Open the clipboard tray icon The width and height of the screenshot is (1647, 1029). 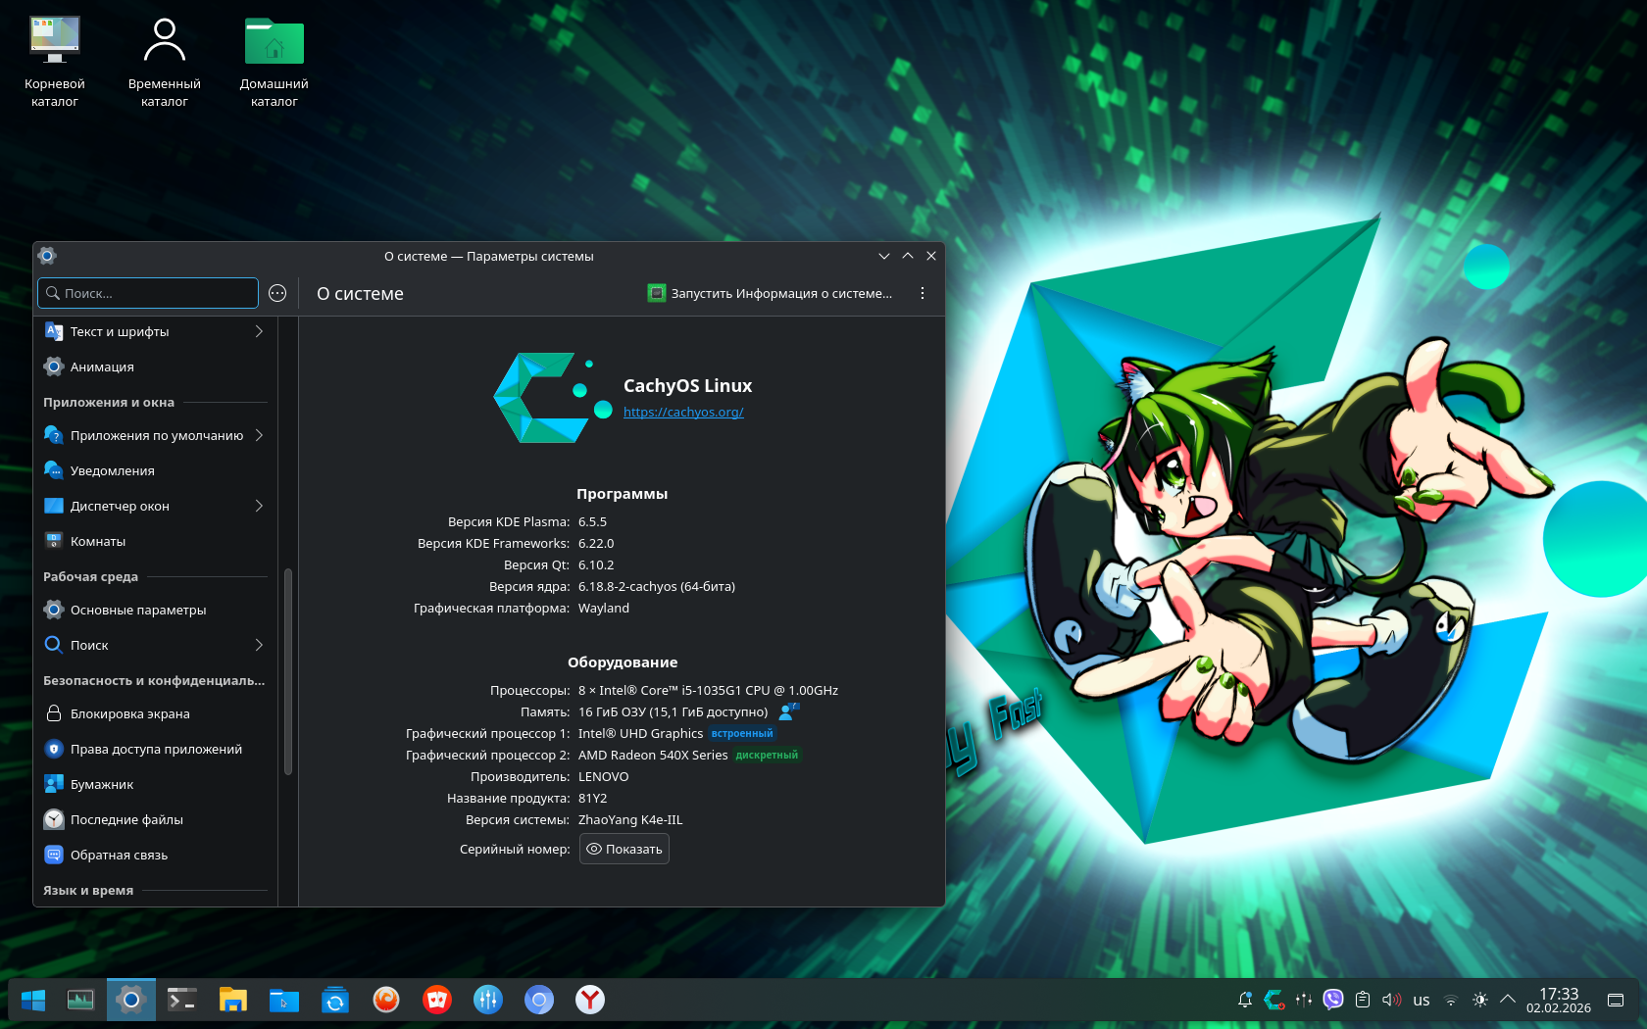[1363, 1000]
